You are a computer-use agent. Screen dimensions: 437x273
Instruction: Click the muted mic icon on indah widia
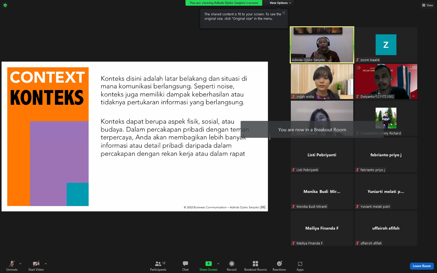pos(294,97)
